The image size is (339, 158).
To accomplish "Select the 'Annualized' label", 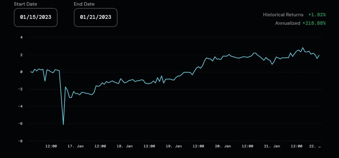I will pos(288,23).
